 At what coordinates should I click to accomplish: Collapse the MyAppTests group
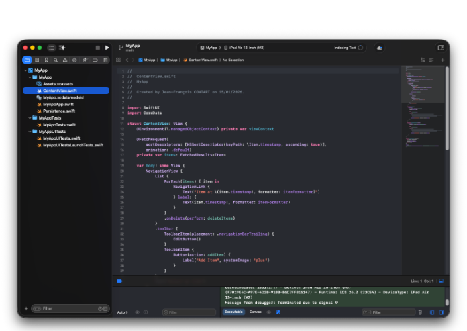[x=30, y=118]
